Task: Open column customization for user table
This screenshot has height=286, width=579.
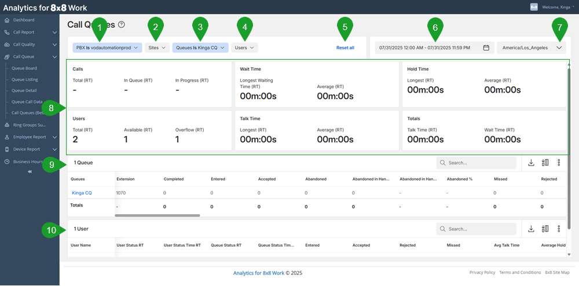Action: coord(545,229)
